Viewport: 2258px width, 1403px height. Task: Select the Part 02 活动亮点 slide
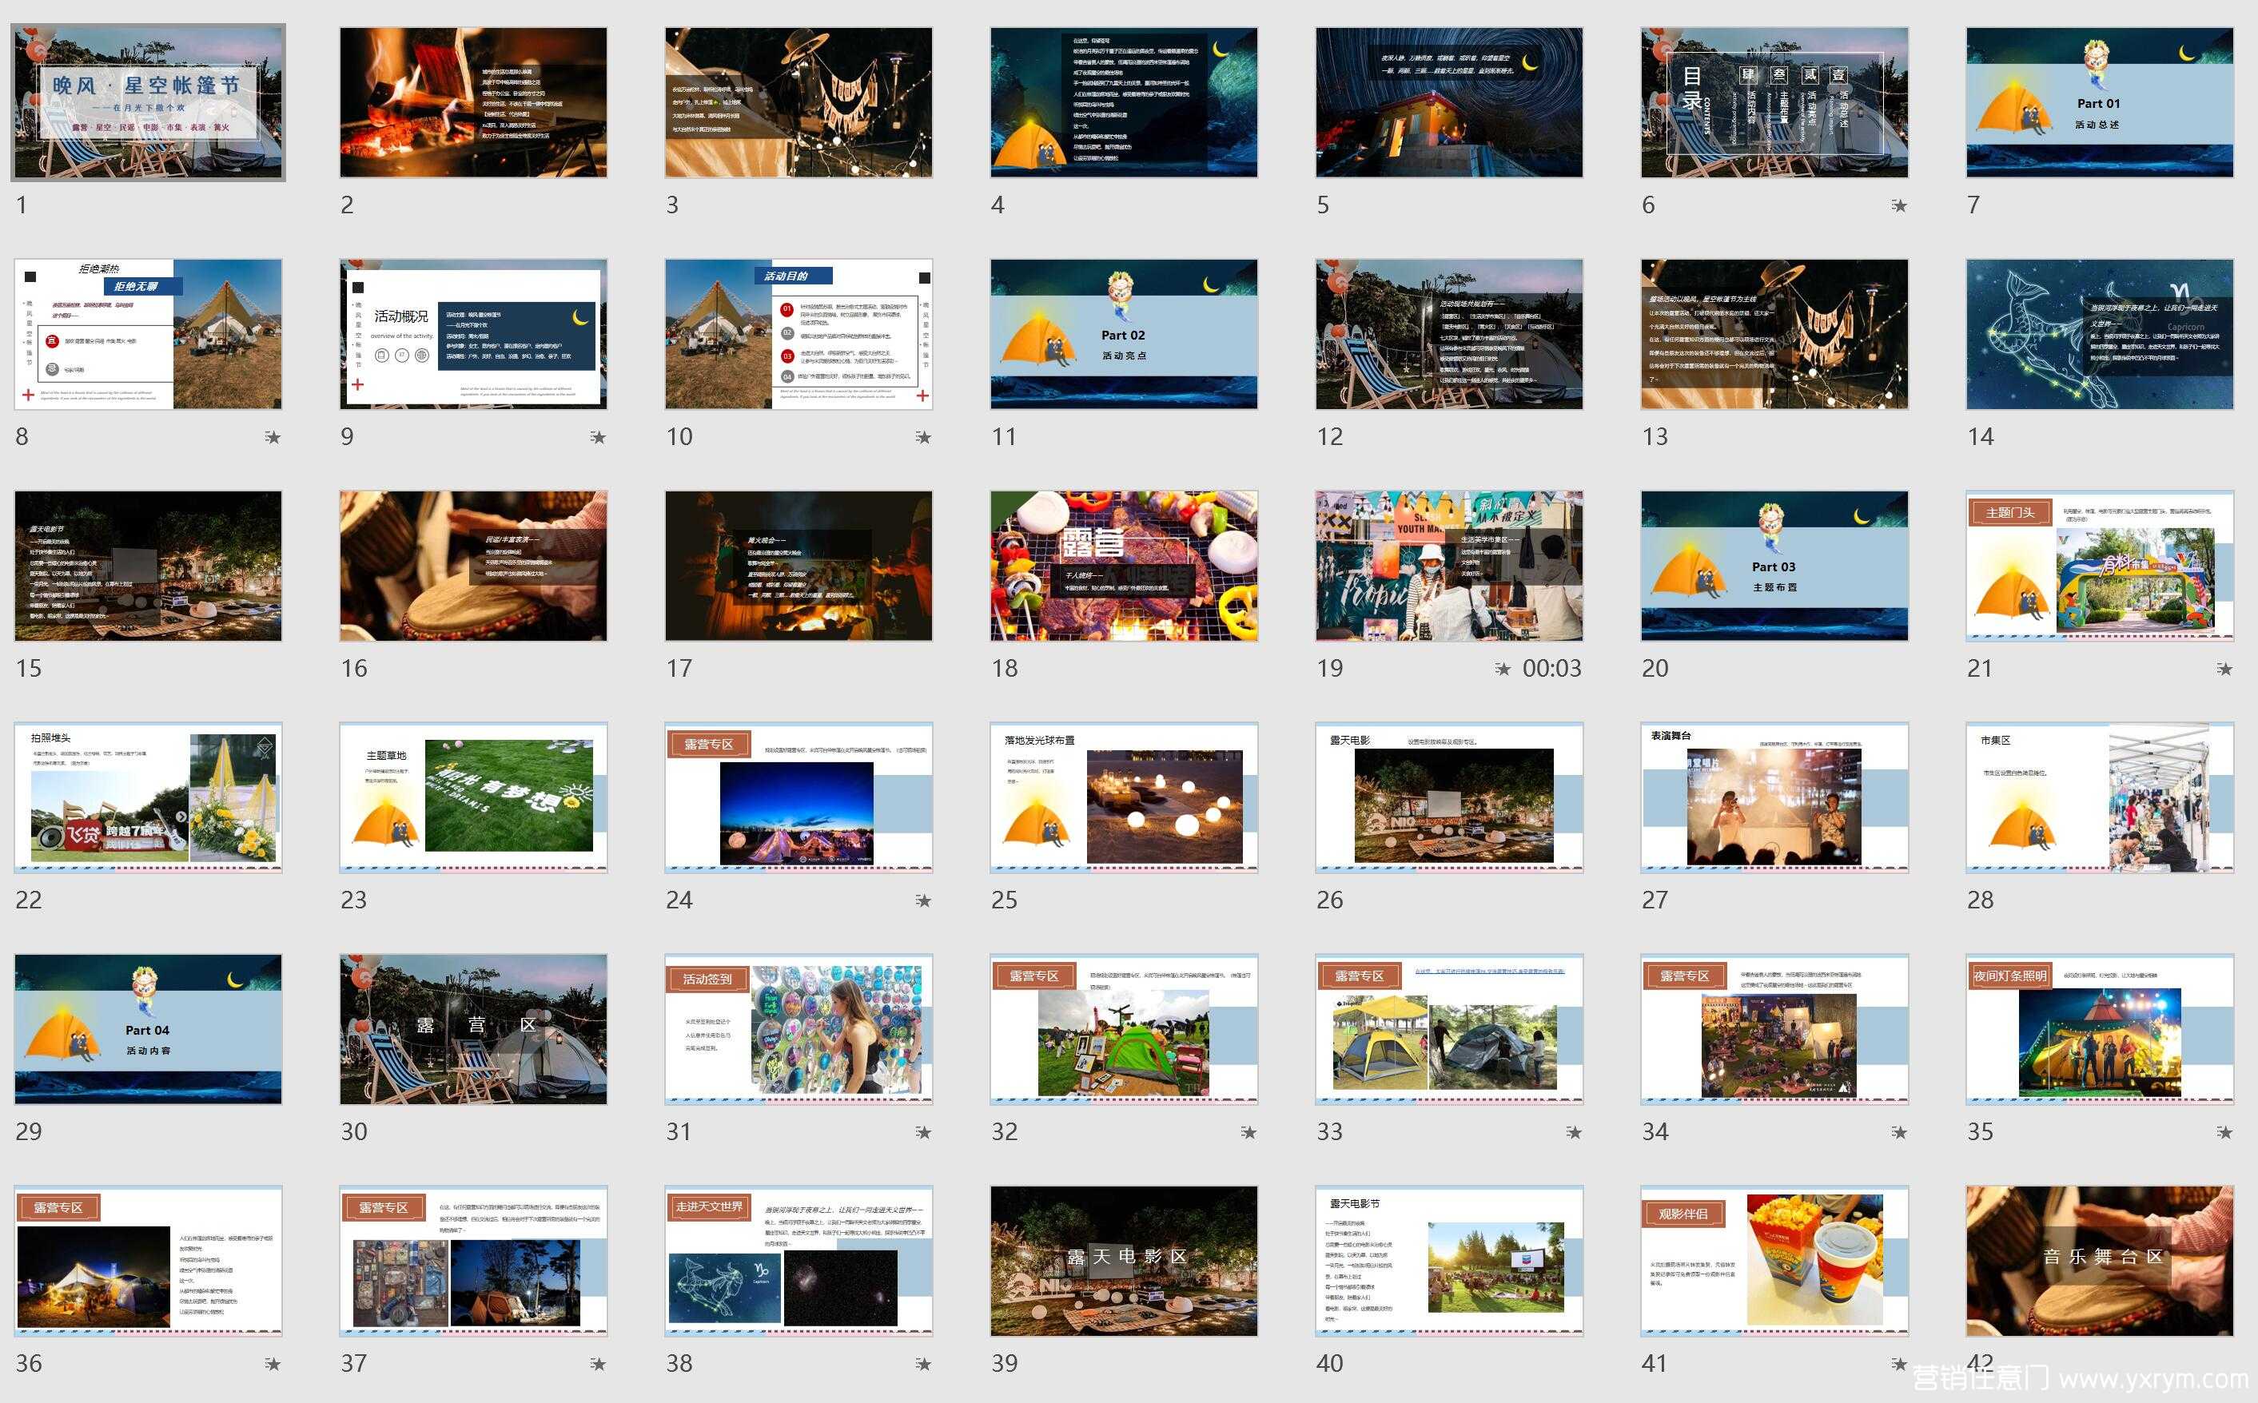coord(1123,334)
